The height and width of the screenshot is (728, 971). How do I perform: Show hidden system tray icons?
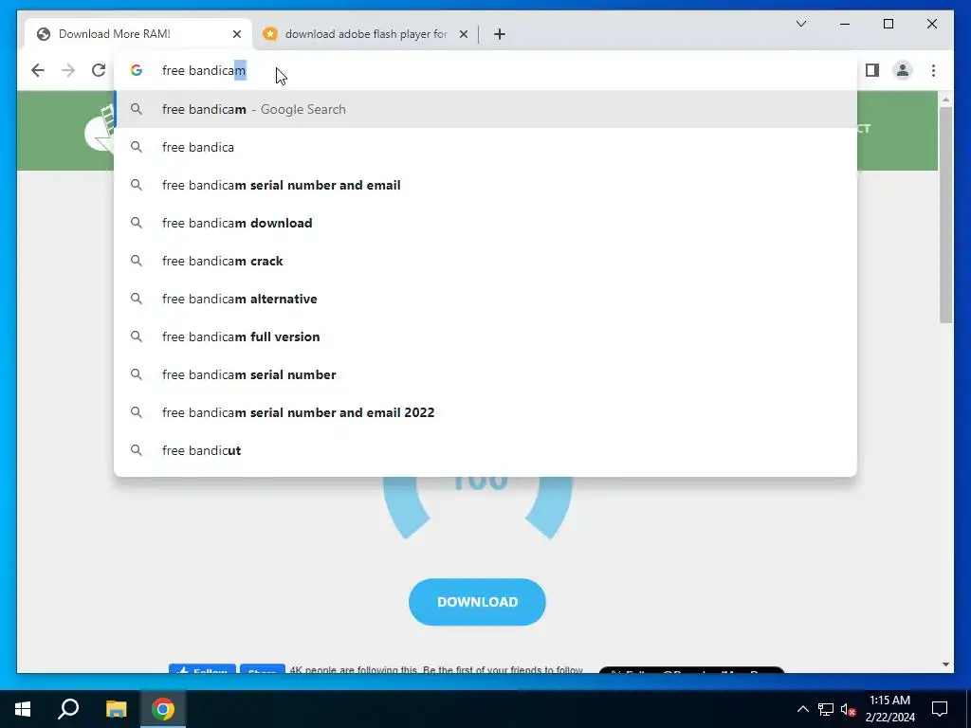(802, 709)
